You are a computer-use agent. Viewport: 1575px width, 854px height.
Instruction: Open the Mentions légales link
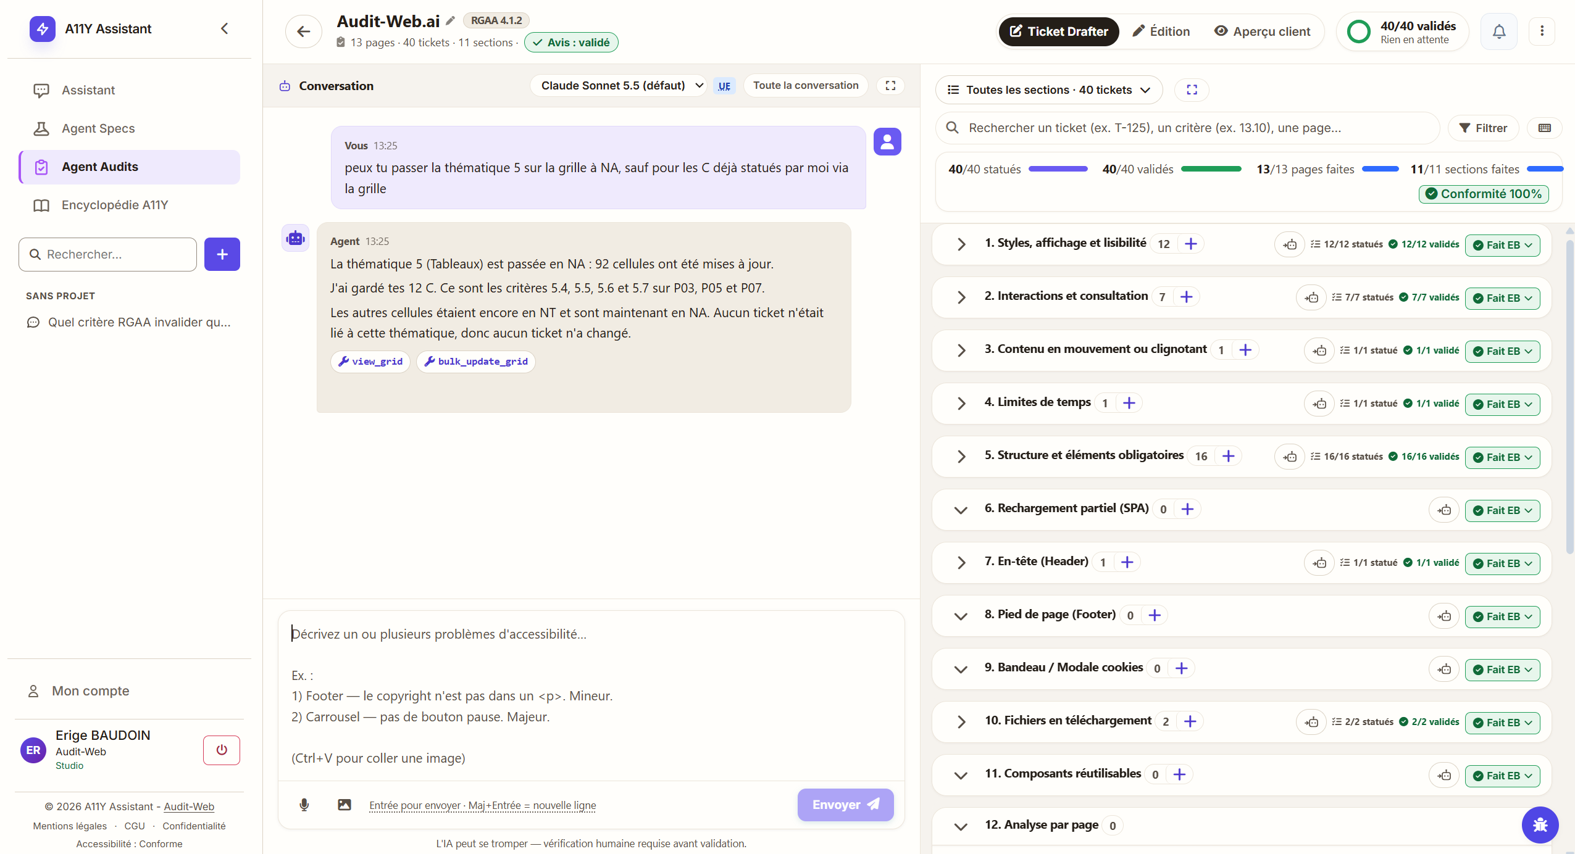(70, 826)
